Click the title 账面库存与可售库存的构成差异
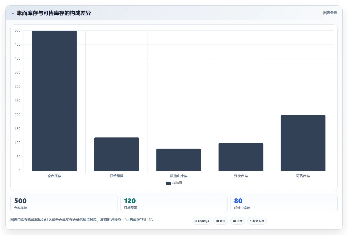Viewport: 348px width, 235px height. coord(54,13)
